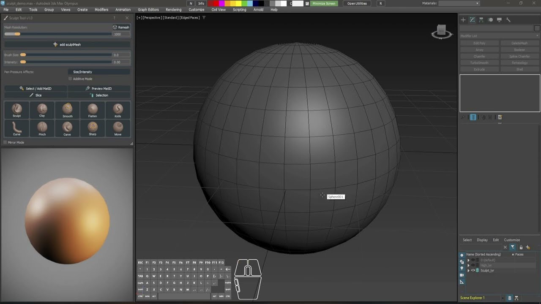Select the Carve brush
This screenshot has height=304, width=541.
(67, 128)
